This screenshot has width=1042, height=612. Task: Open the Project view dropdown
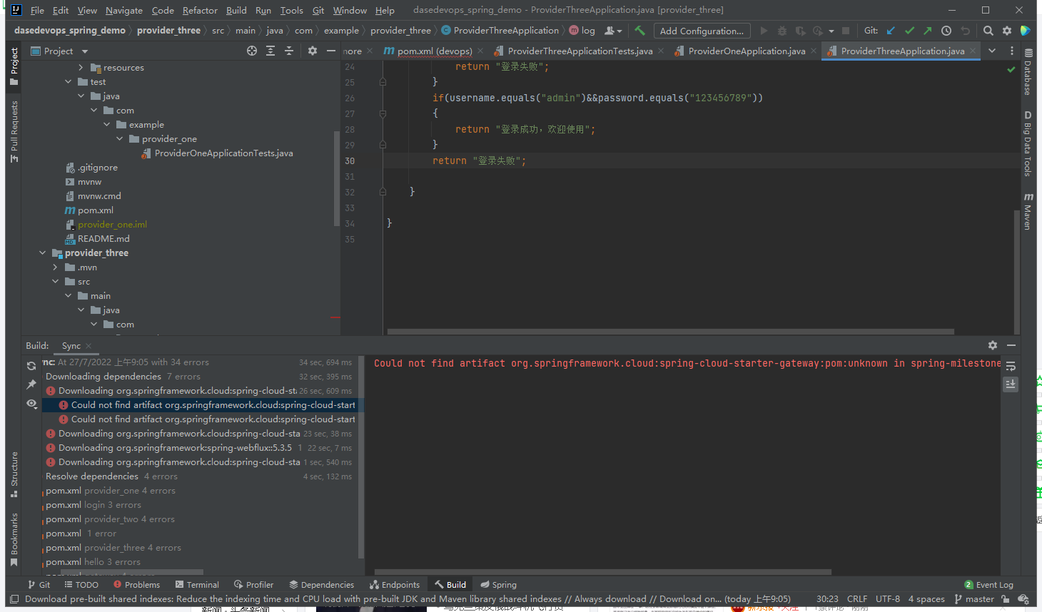point(85,51)
